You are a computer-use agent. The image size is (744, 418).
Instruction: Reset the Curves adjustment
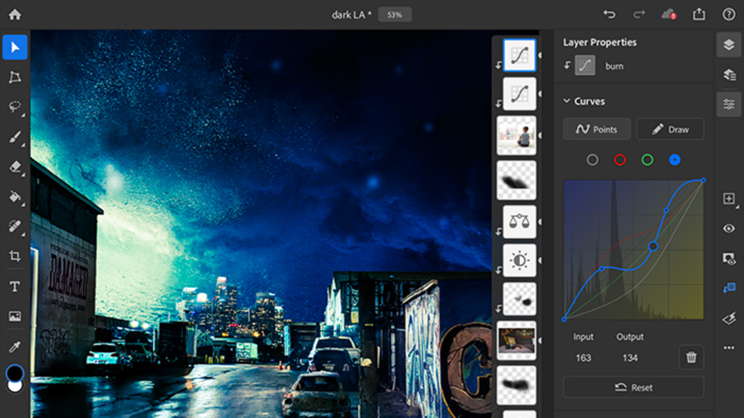(x=634, y=387)
